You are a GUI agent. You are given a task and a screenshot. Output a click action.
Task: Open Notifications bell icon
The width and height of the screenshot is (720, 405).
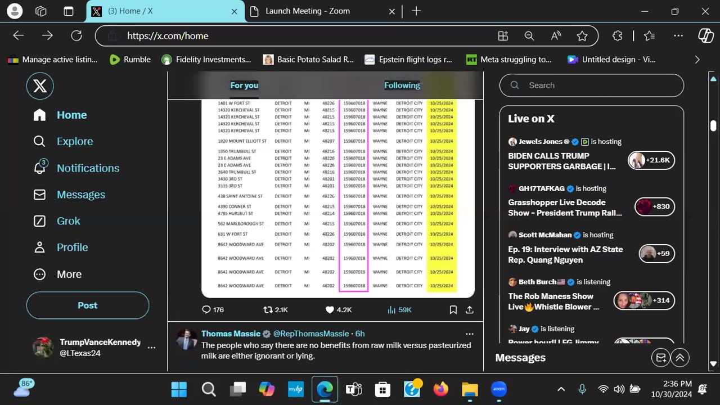39,168
